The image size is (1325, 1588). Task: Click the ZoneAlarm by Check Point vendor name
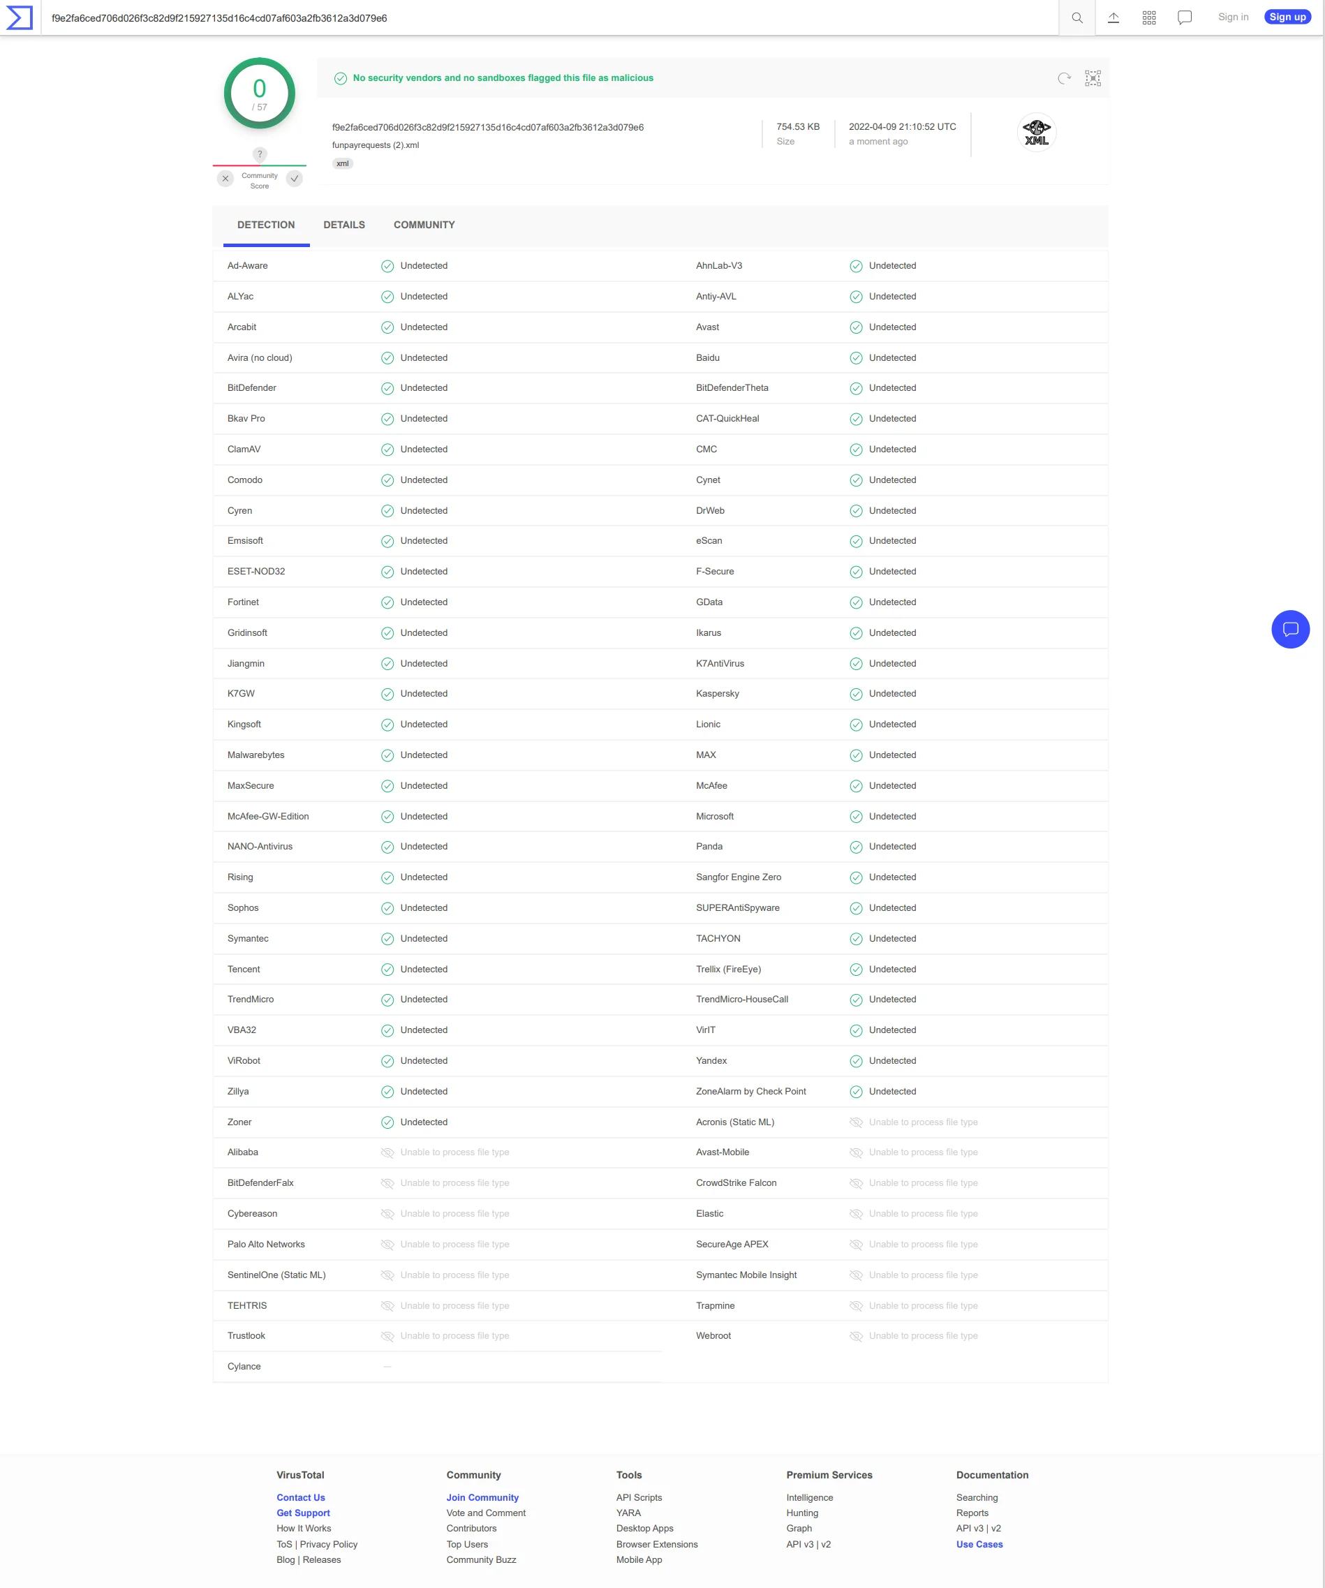(x=751, y=1091)
